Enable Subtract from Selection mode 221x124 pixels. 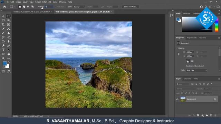tap(28, 7)
